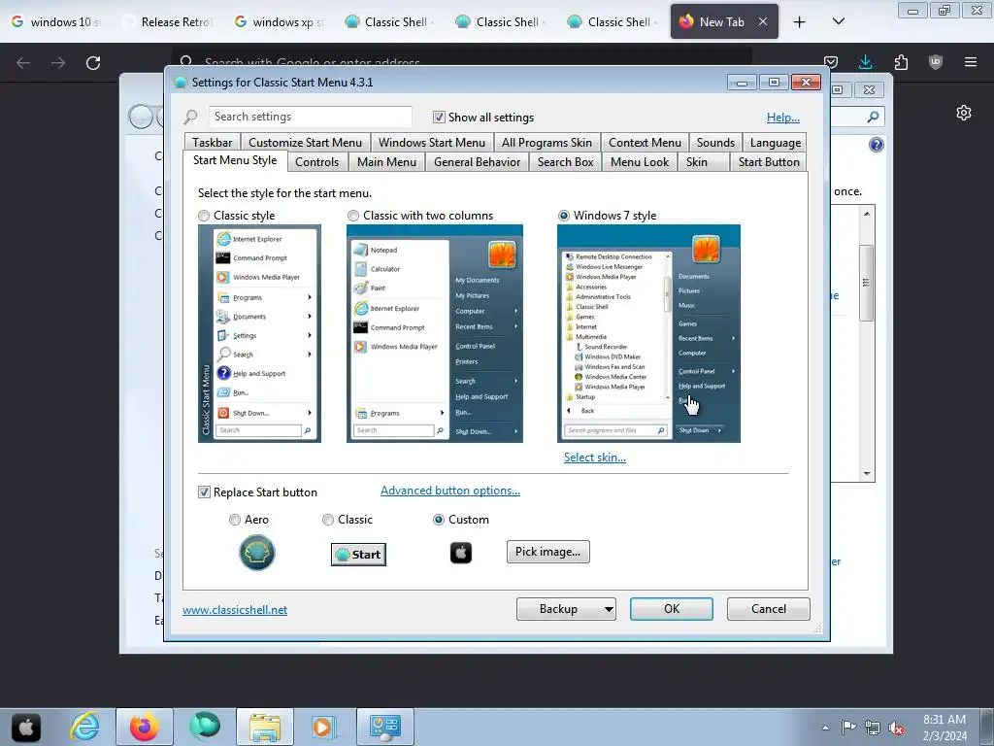The height and width of the screenshot is (746, 994).
Task: Select Classic with two columns radio
Action: tap(353, 216)
